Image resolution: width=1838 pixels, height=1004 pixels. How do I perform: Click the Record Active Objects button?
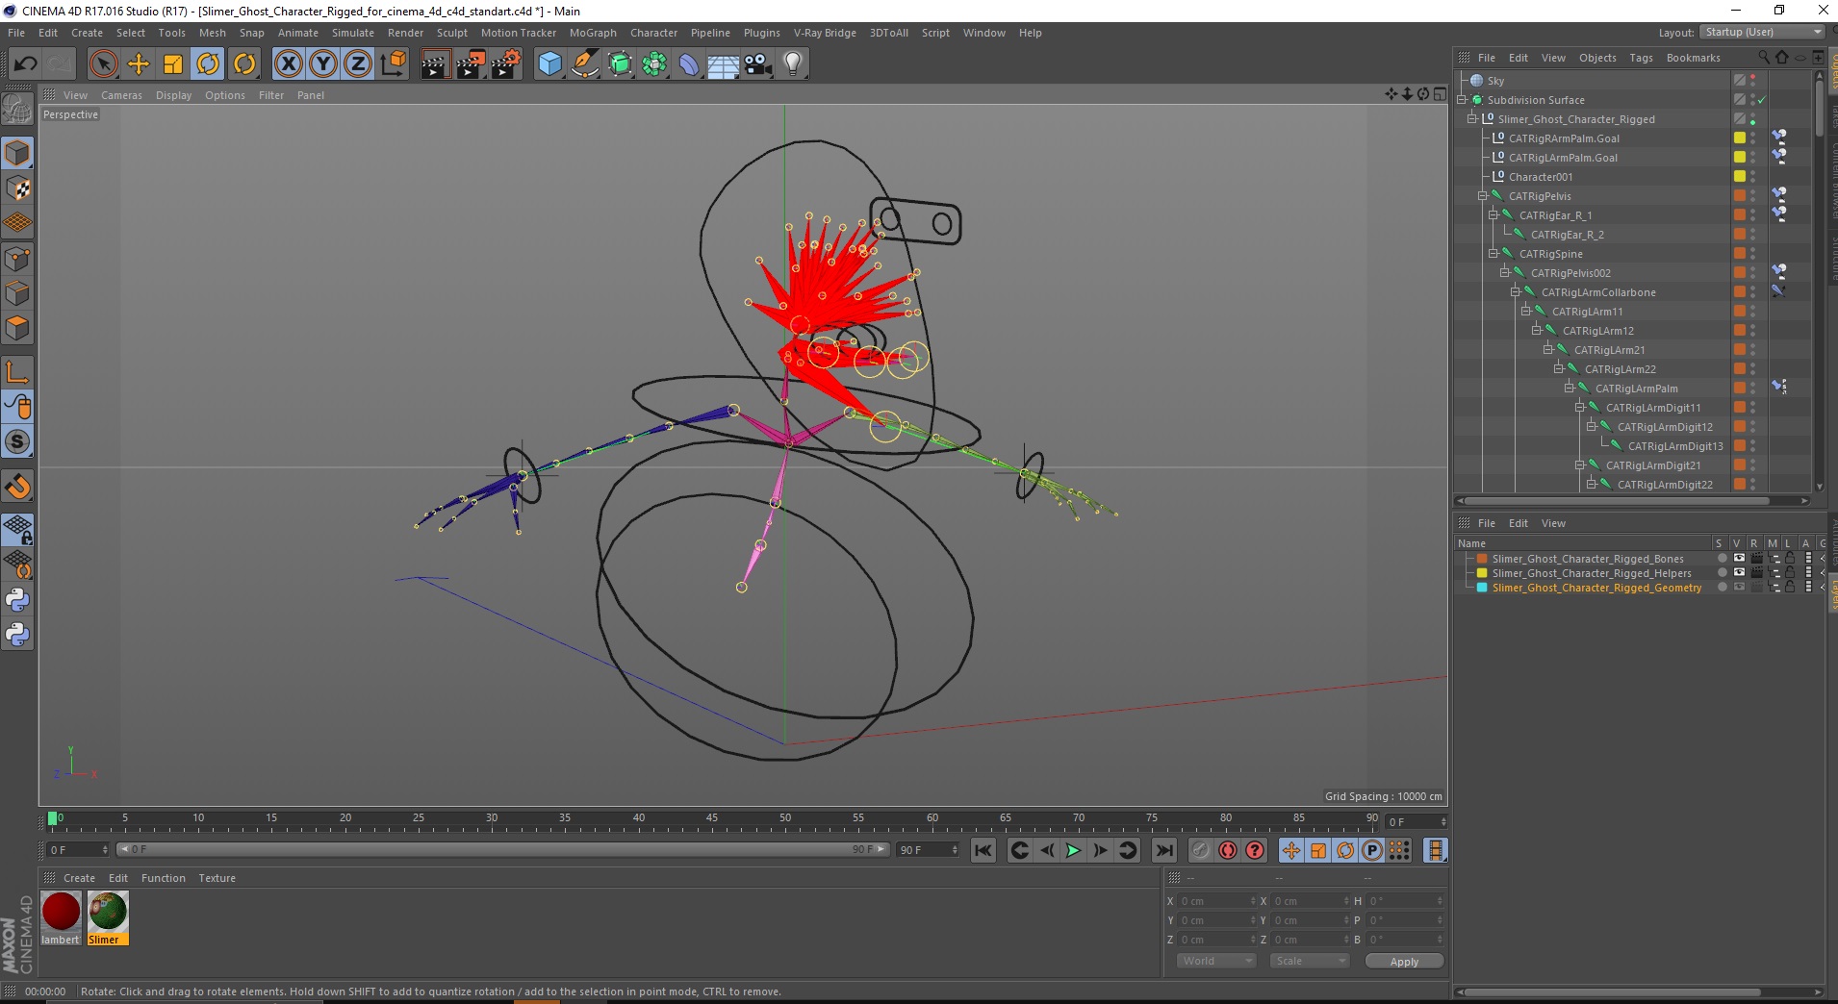[1200, 850]
